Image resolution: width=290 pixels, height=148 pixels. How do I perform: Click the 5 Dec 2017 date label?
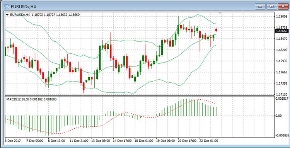point(13,141)
